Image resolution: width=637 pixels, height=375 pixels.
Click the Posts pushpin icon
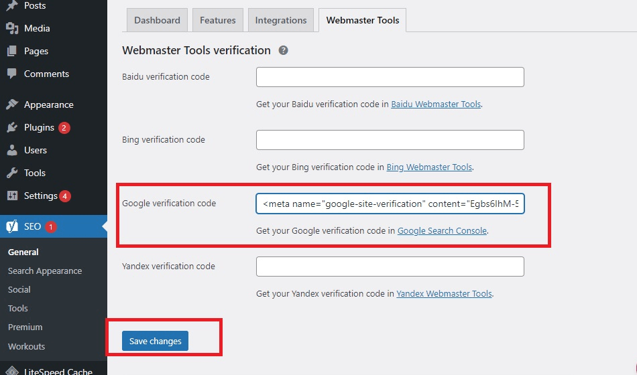(x=12, y=6)
